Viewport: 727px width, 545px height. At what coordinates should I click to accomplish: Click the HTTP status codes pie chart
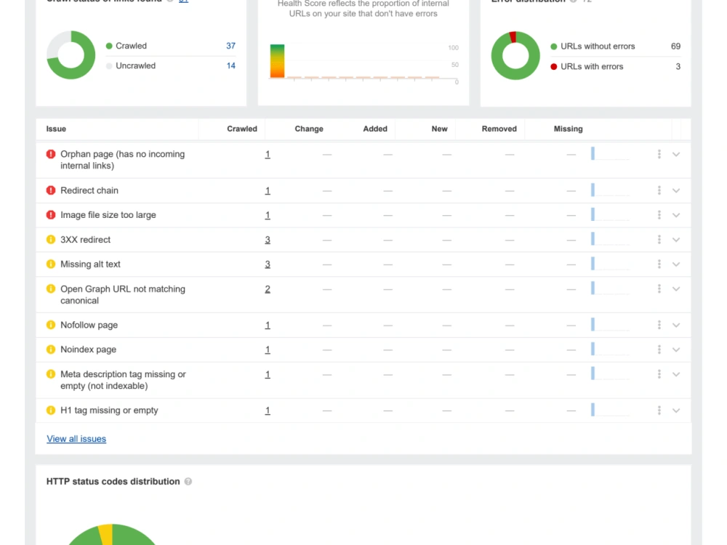pos(112,534)
